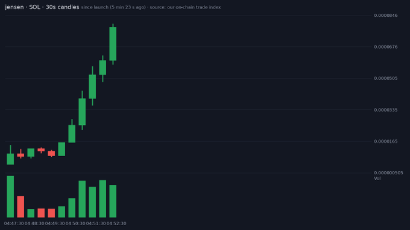The image size is (410, 230).
Task: Select the 0.0000846 price axis label
Action: coord(386,16)
